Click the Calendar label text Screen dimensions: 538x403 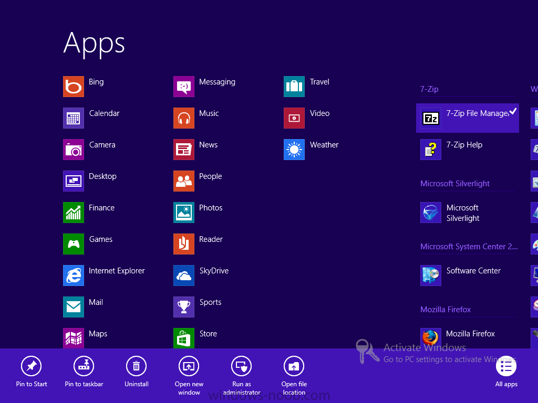point(105,113)
